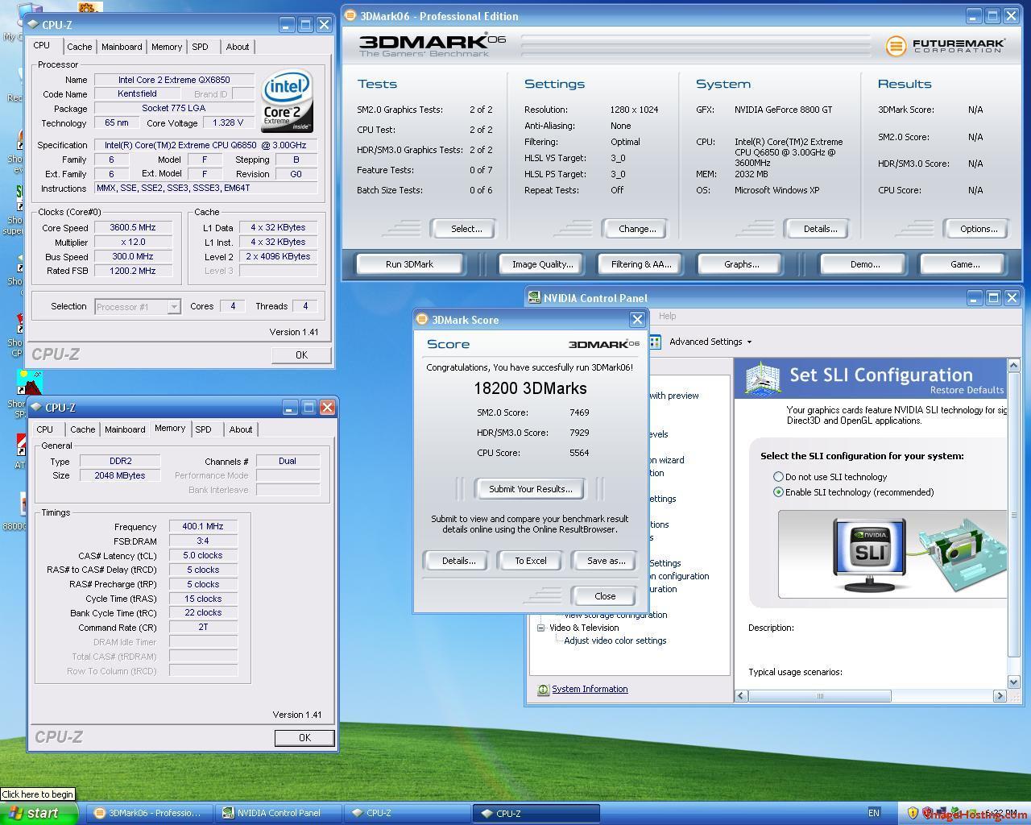Click the vertical scrollbar down arrow in NVIDIA panel
Image resolution: width=1031 pixels, height=825 pixels.
pos(1013,682)
